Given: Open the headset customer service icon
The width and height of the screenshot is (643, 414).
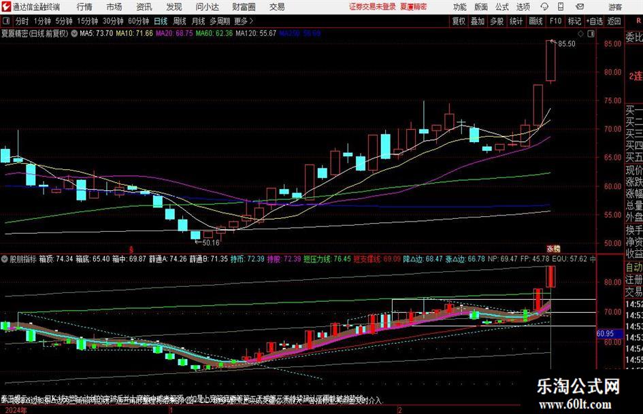Looking at the screenshot, I should click(544, 7).
